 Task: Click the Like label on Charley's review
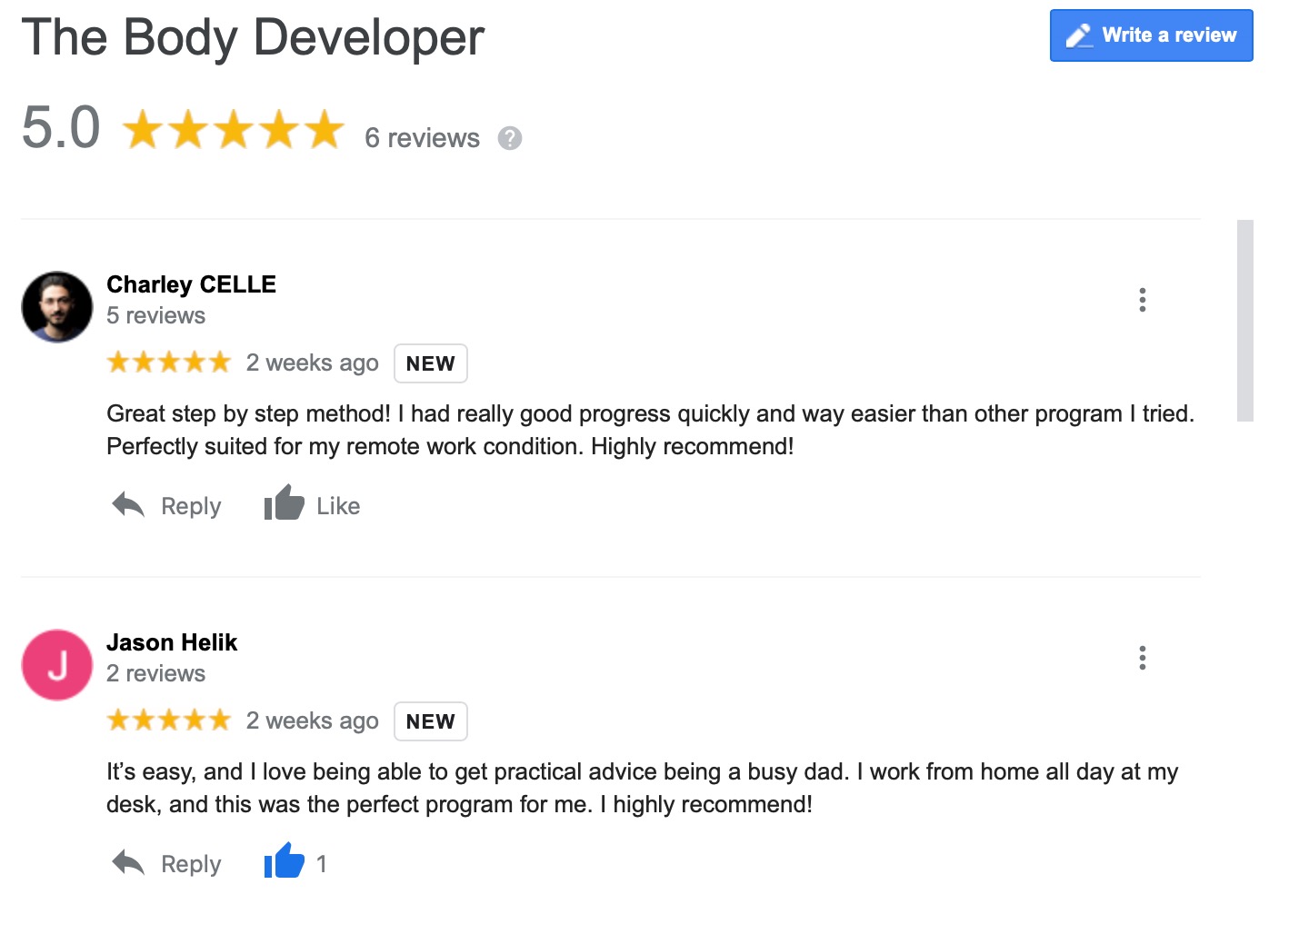pyautogui.click(x=338, y=506)
